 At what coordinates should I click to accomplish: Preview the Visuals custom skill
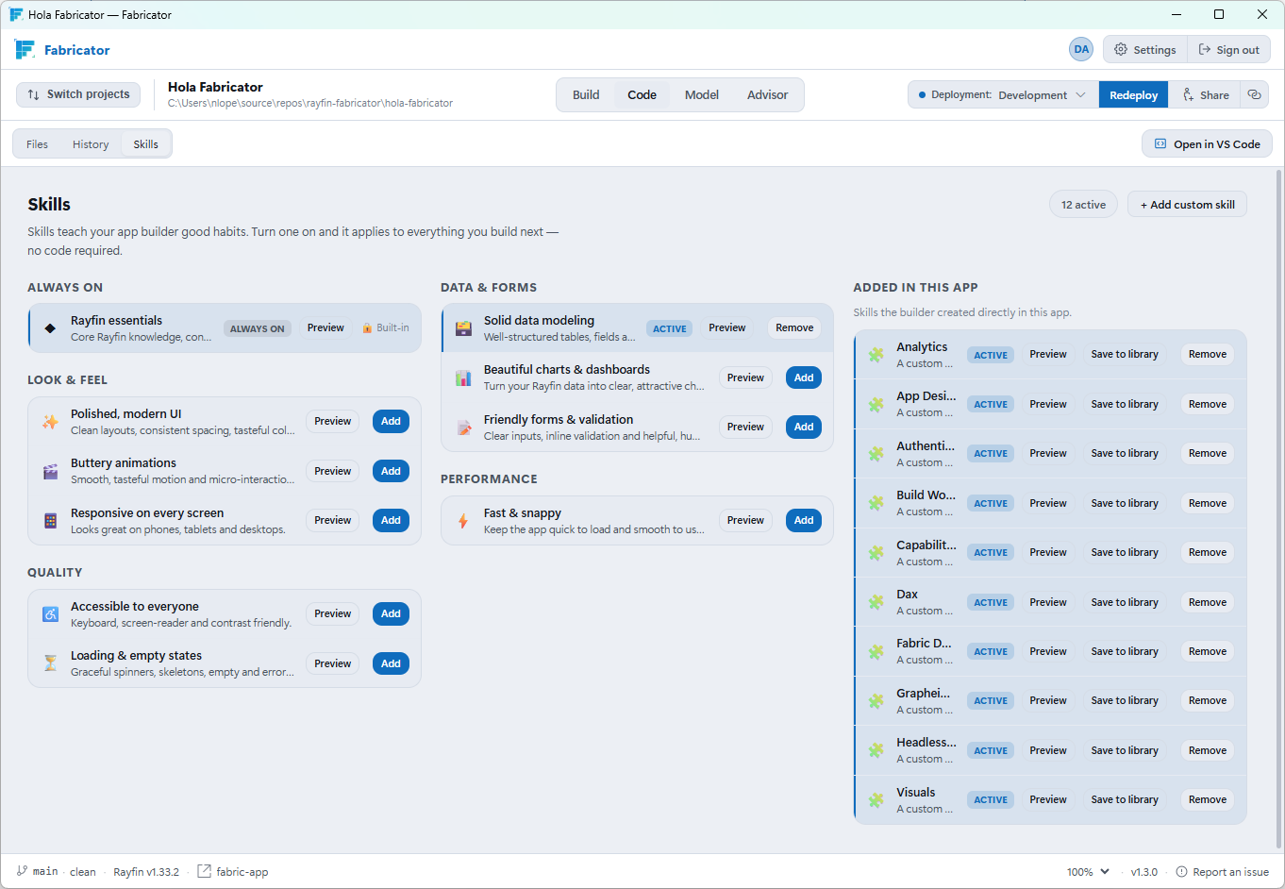(1048, 800)
